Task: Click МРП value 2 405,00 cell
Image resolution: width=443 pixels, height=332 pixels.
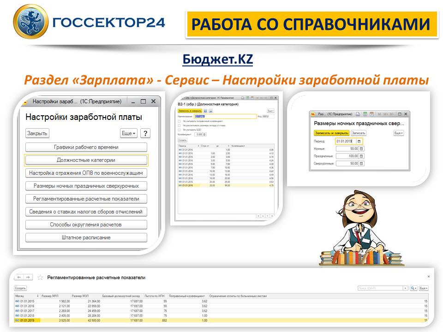Action: 55,315
